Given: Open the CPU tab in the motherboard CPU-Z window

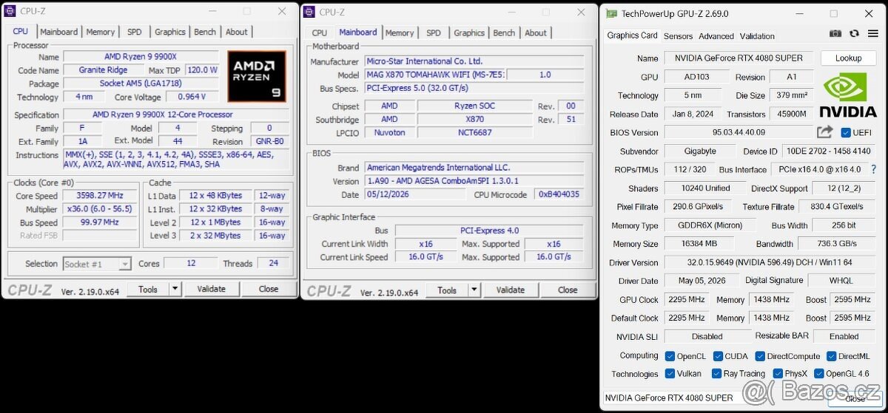Looking at the screenshot, I should pos(320,33).
